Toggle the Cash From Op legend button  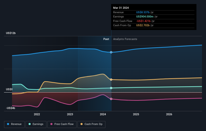[91, 124]
